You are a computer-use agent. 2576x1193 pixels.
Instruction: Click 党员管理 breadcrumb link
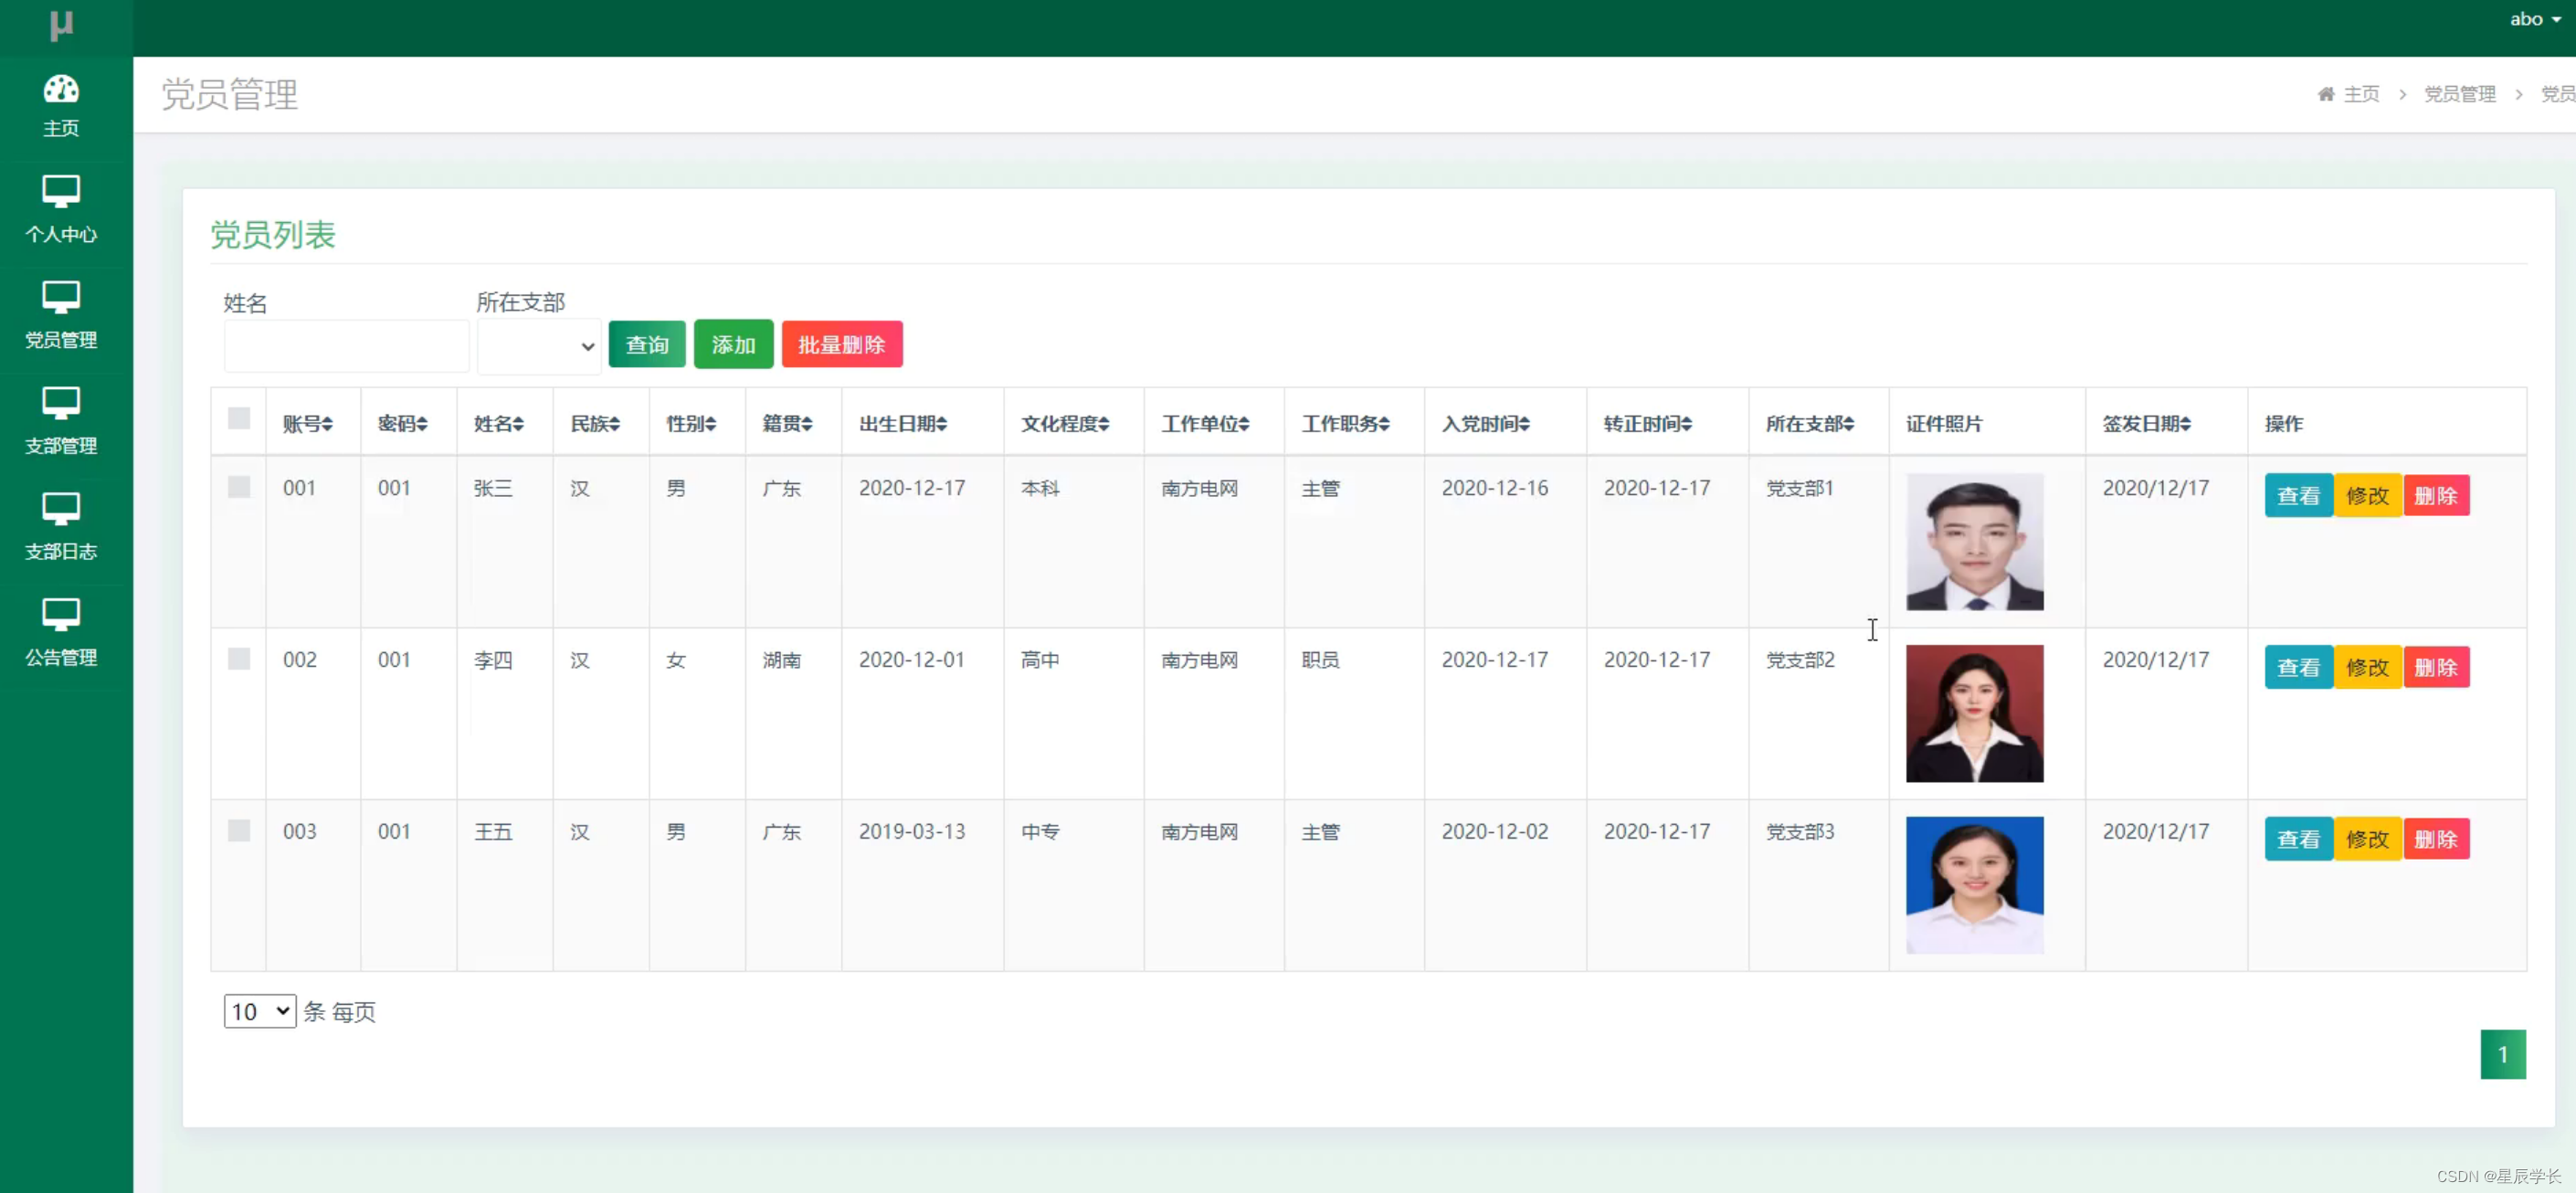[x=2459, y=94]
